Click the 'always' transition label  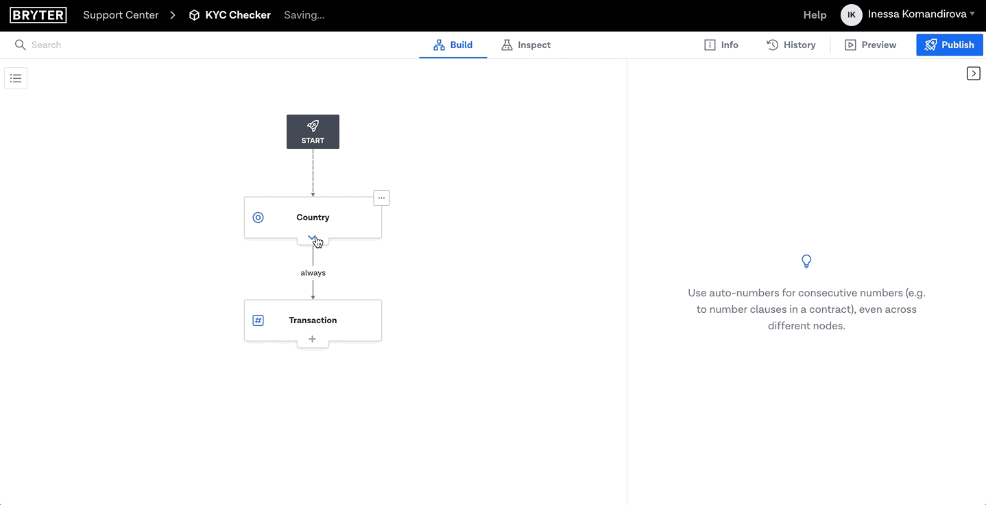pos(313,273)
